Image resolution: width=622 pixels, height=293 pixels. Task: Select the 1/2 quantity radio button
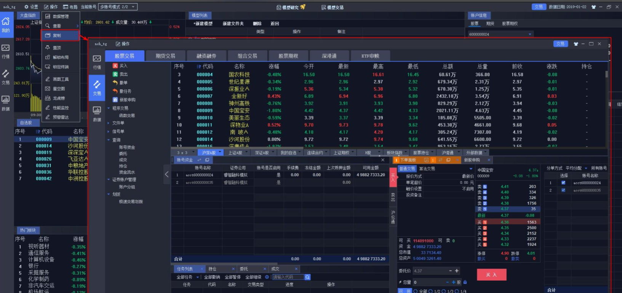[x=431, y=291]
